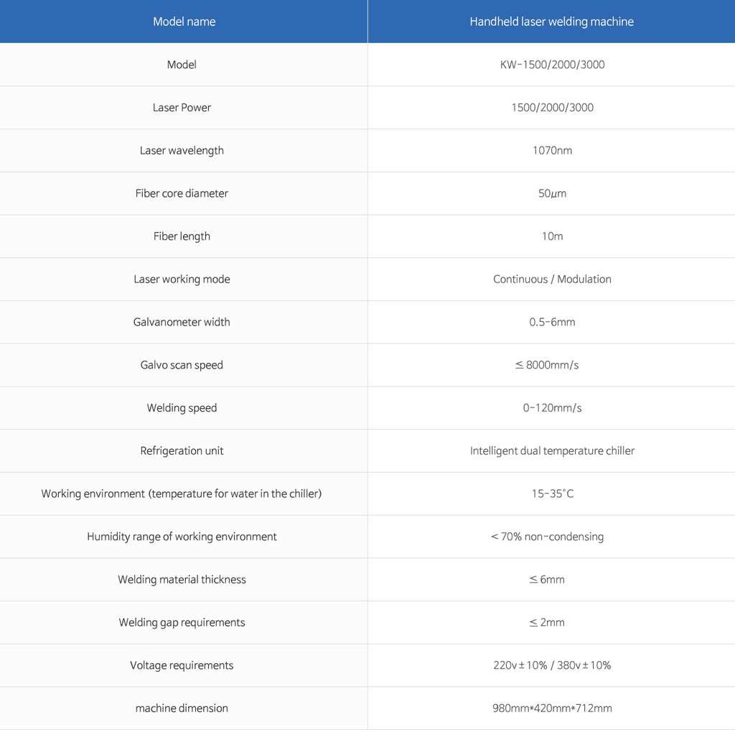Click the "Model name" header cell

(x=184, y=22)
